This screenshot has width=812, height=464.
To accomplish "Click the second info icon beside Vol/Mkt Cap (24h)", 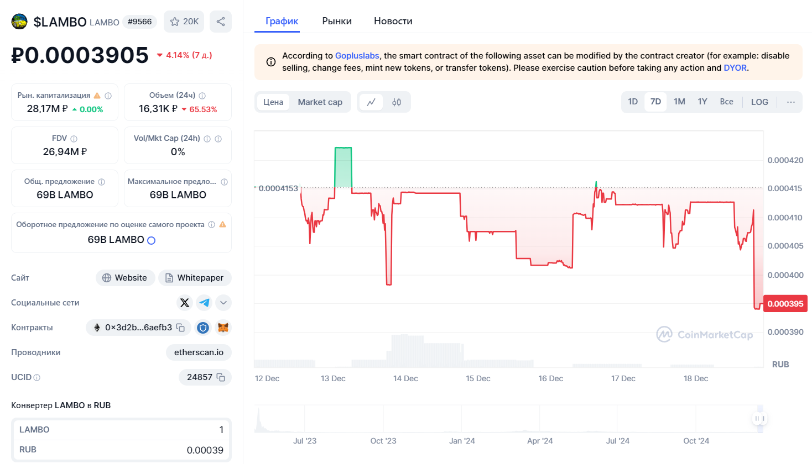I will (x=218, y=139).
